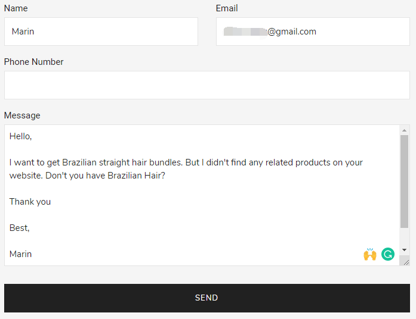Open the Grammarly green G icon
416x319 pixels.
(x=387, y=254)
